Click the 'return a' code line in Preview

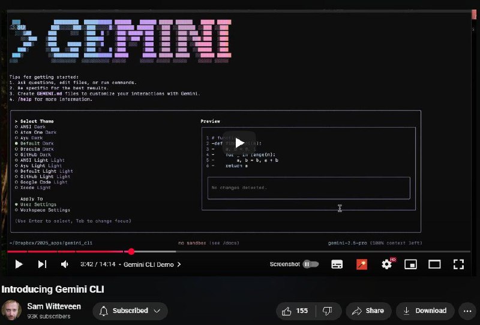236,165
